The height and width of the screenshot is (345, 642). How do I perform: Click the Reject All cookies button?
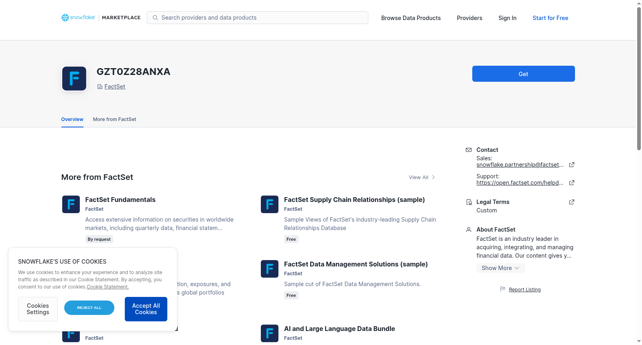89,308
